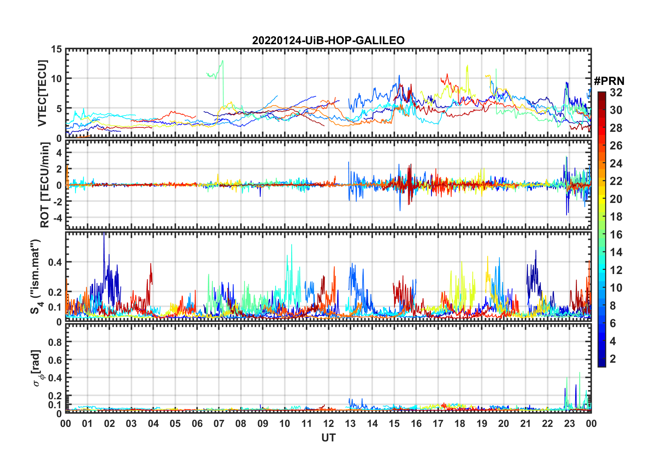Click inside the sigma-phi plot panel
The image size is (657, 459).
pos(328,368)
